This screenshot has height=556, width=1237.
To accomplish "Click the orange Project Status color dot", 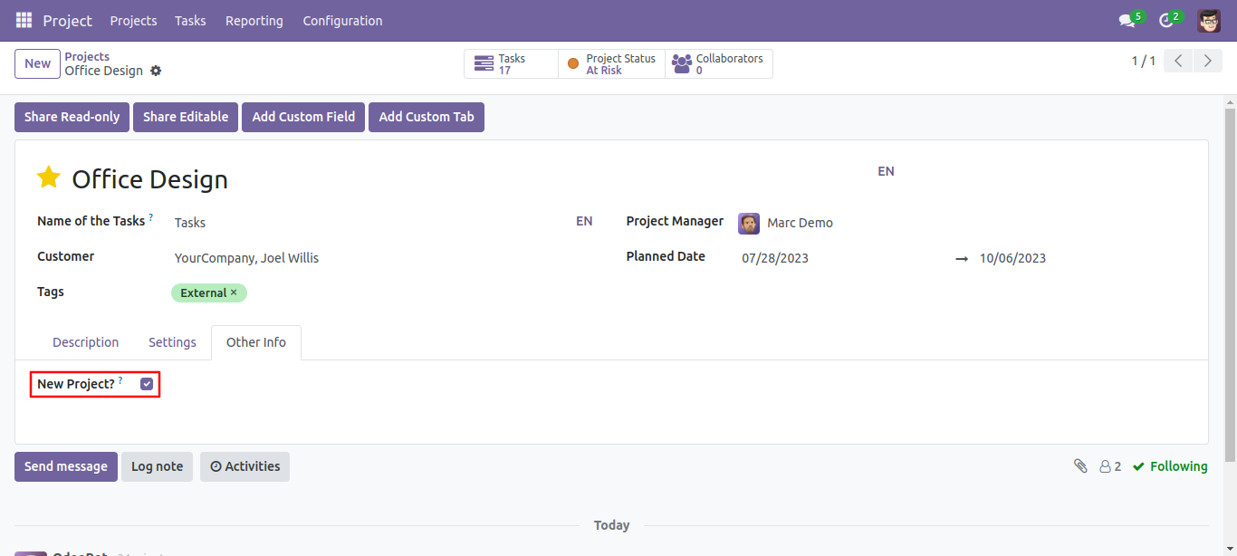I will point(572,64).
